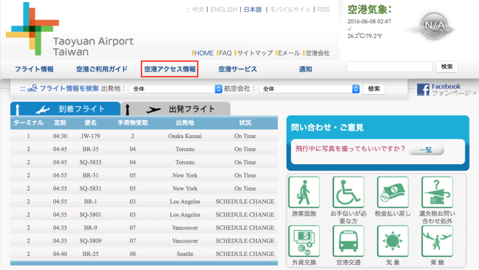Open the 空港アクセス情報 menu item
479x270 pixels.
pos(169,68)
